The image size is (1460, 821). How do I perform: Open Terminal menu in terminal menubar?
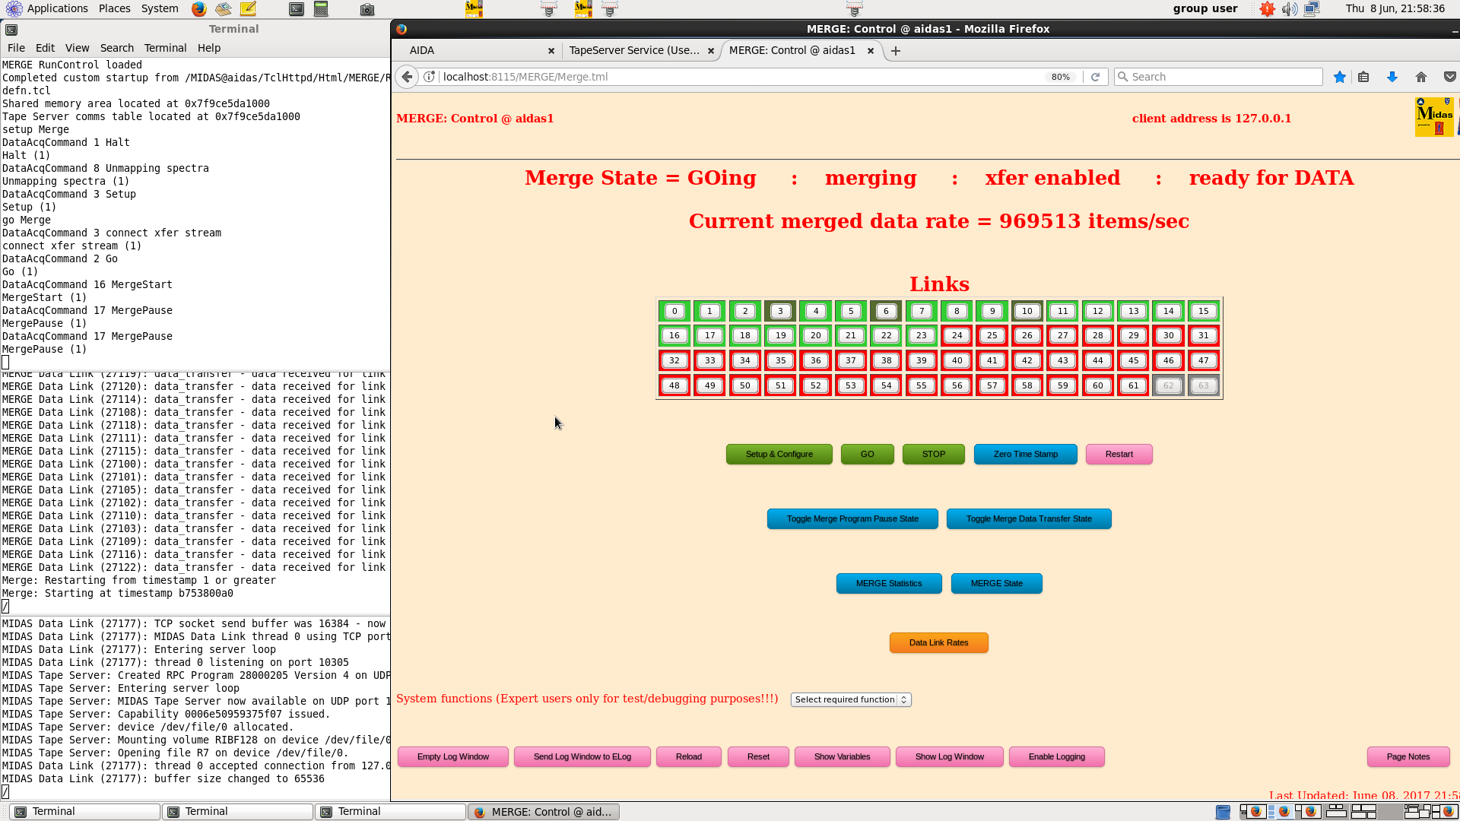click(165, 48)
